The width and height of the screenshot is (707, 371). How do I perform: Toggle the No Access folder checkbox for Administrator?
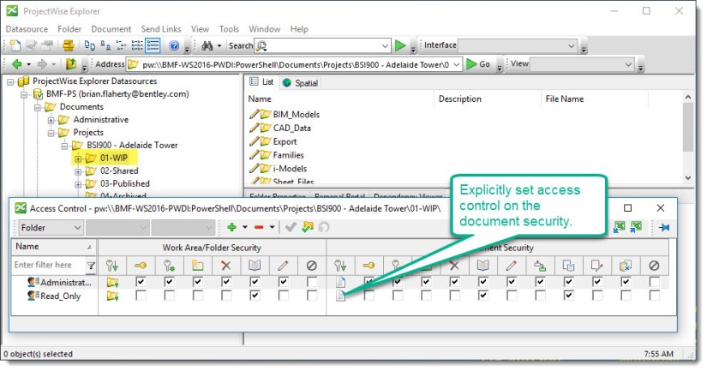(x=312, y=282)
